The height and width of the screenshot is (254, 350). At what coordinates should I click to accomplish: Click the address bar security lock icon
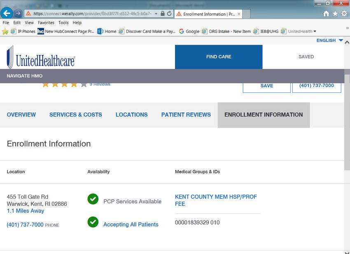point(163,14)
